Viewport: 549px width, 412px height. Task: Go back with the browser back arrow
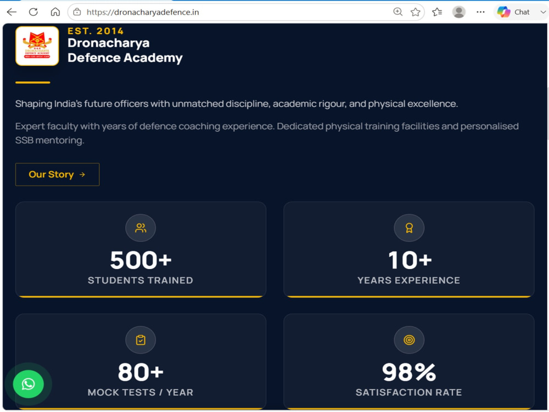[x=12, y=12]
